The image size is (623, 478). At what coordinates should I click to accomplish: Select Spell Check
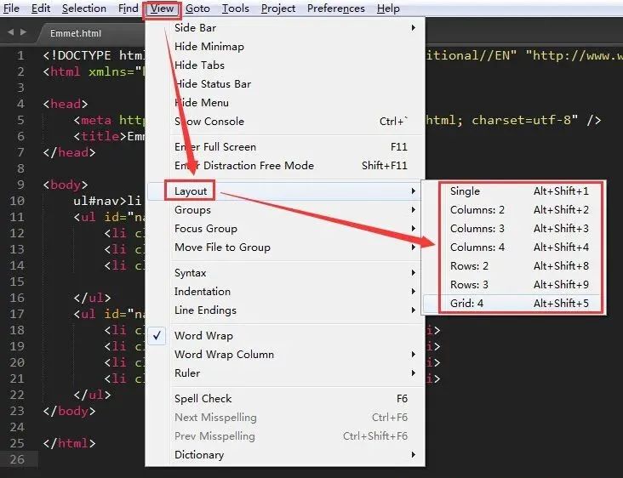click(x=285, y=399)
